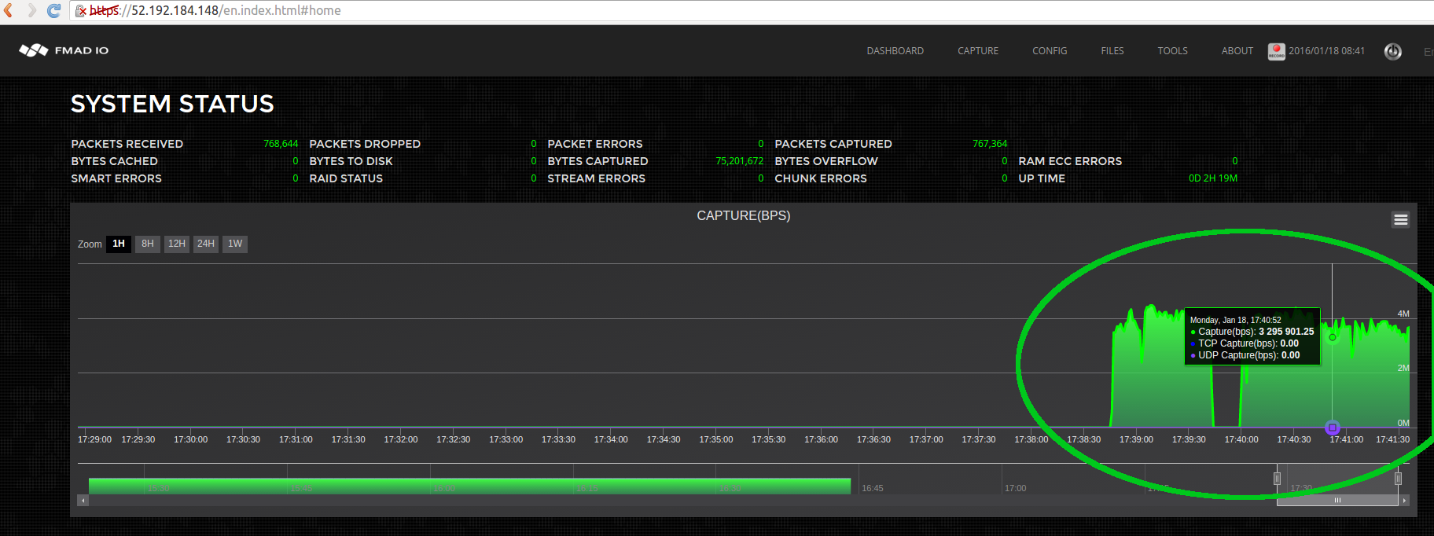Click the BYTES TO DISK label

click(351, 161)
